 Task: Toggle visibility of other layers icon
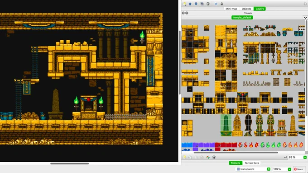pyautogui.click(x=216, y=4)
